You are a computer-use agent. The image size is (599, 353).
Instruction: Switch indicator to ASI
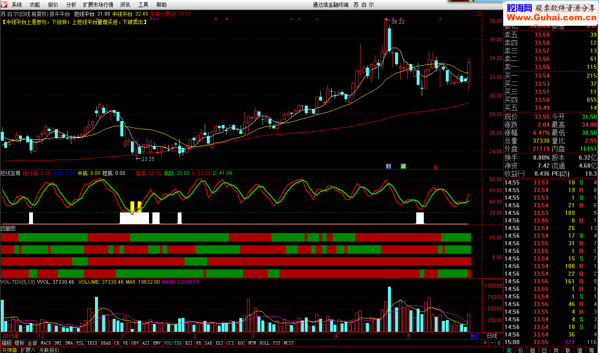point(146,343)
